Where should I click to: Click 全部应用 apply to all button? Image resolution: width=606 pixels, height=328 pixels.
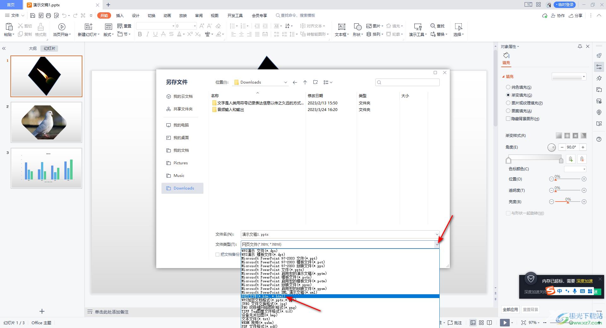[x=510, y=309]
